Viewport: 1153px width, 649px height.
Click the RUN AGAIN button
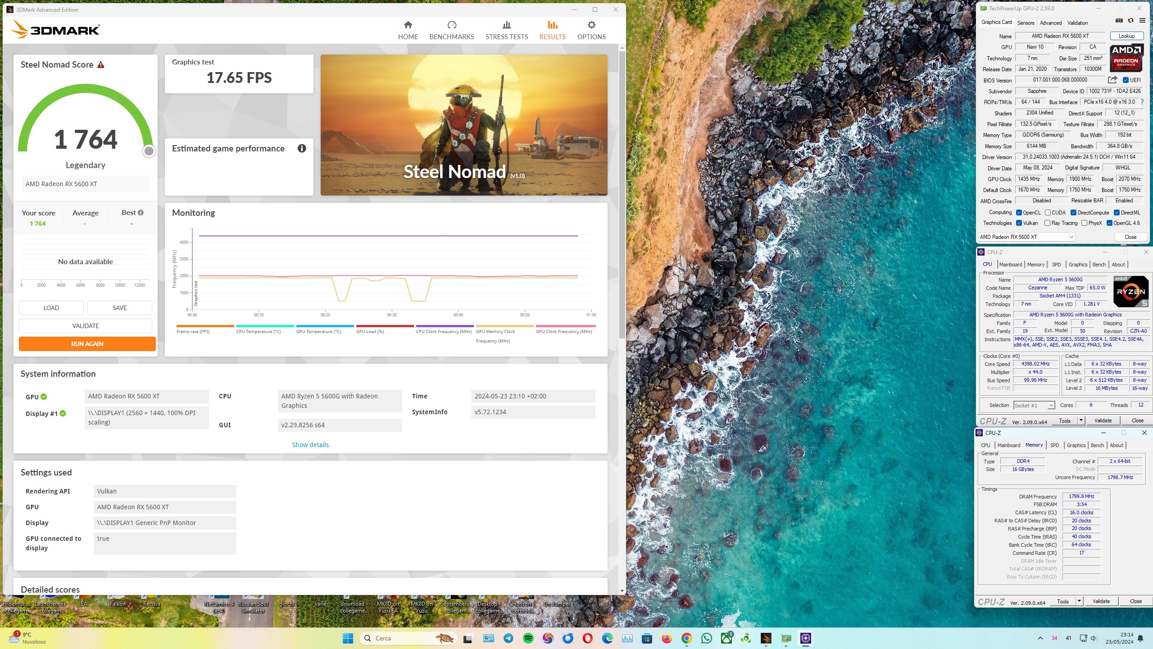87,344
